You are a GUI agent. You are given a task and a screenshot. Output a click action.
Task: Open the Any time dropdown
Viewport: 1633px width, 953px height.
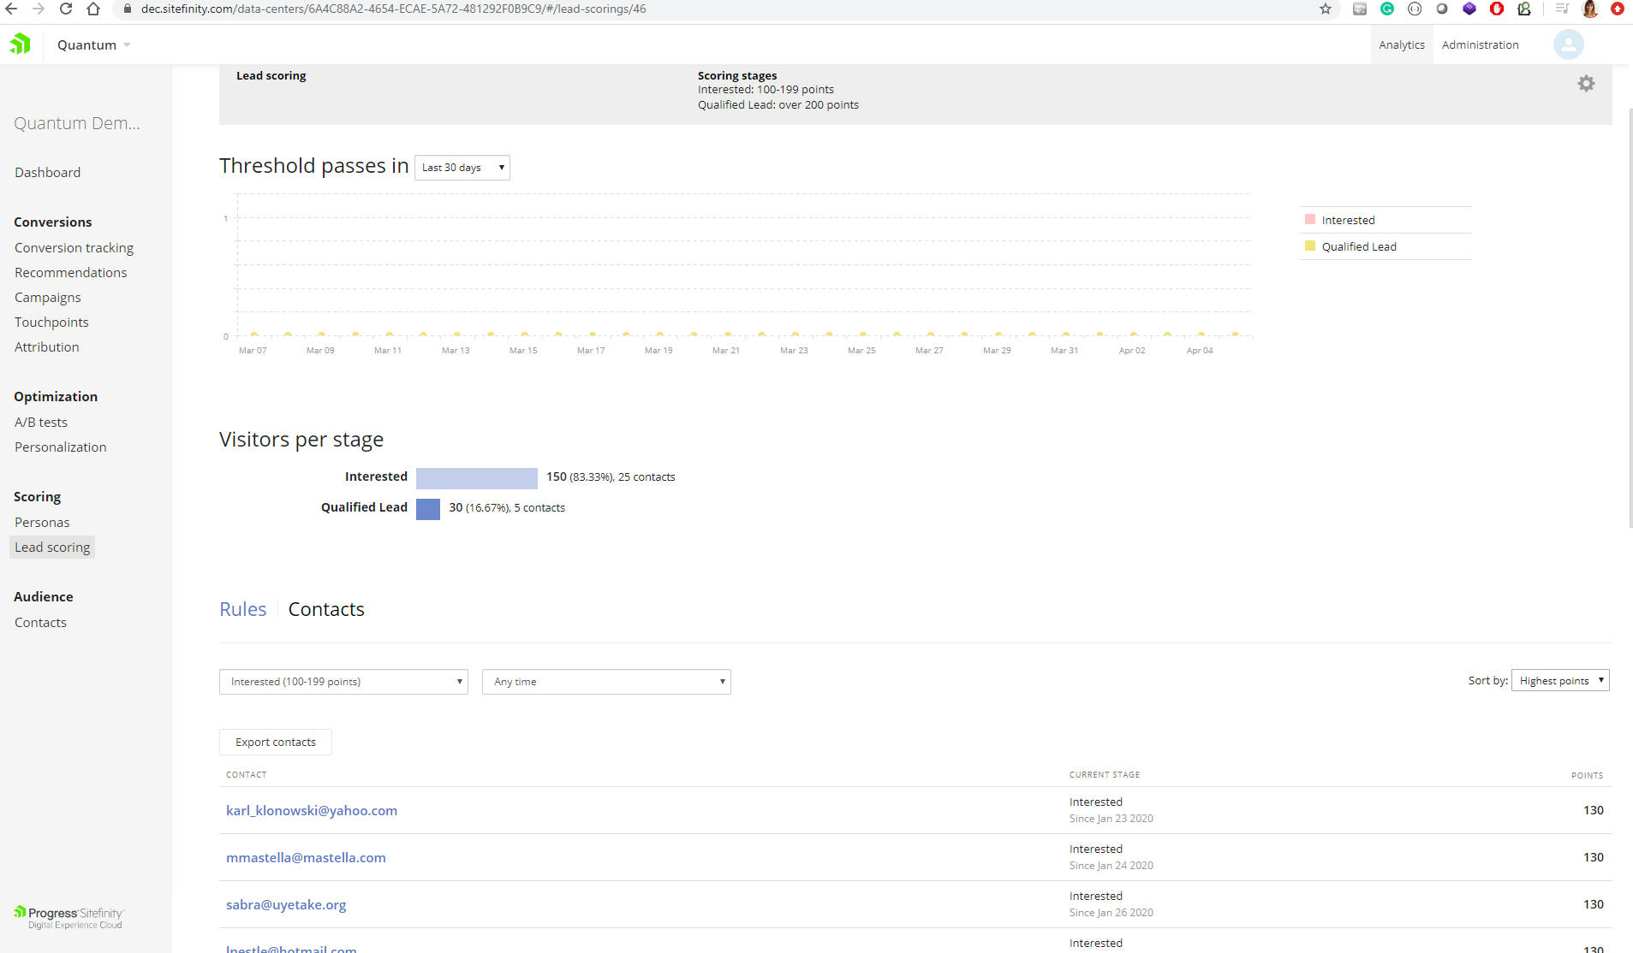tap(605, 681)
